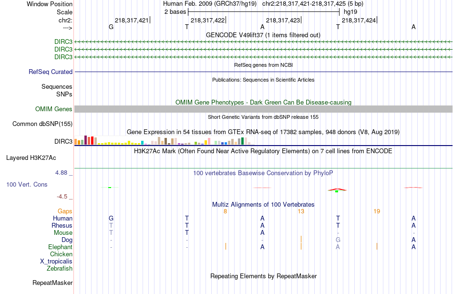Image resolution: width=453 pixels, height=294 pixels.
Task: Open 100 vertebrates Basewise Conservation by PhyloP title
Action: (x=263, y=173)
